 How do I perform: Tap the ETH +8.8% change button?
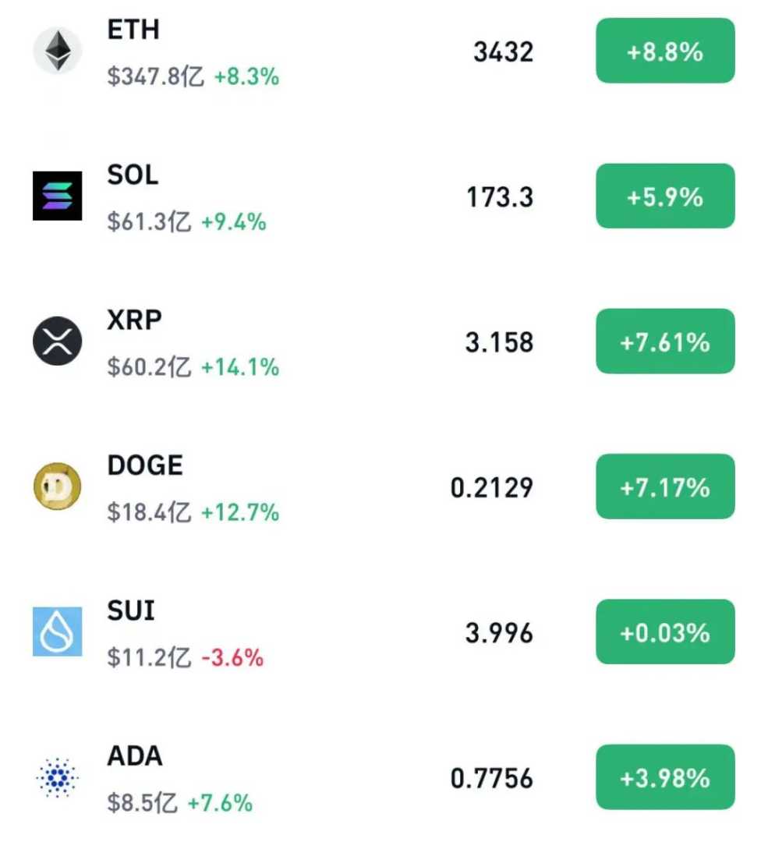[x=665, y=51]
